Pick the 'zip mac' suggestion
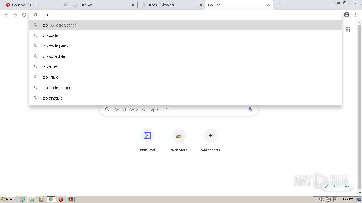This screenshot has height=203, width=362. (186, 67)
